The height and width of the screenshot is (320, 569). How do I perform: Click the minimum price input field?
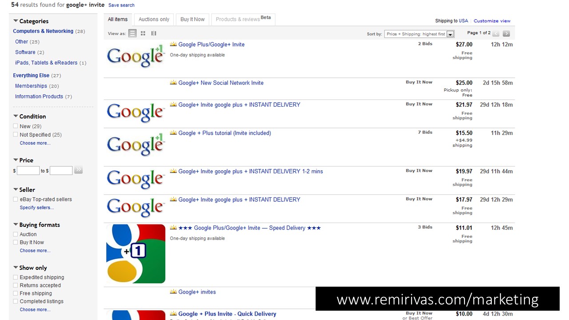coord(28,171)
